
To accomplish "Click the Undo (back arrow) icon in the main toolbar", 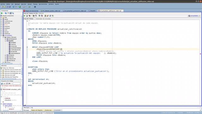I will point(13,7).
